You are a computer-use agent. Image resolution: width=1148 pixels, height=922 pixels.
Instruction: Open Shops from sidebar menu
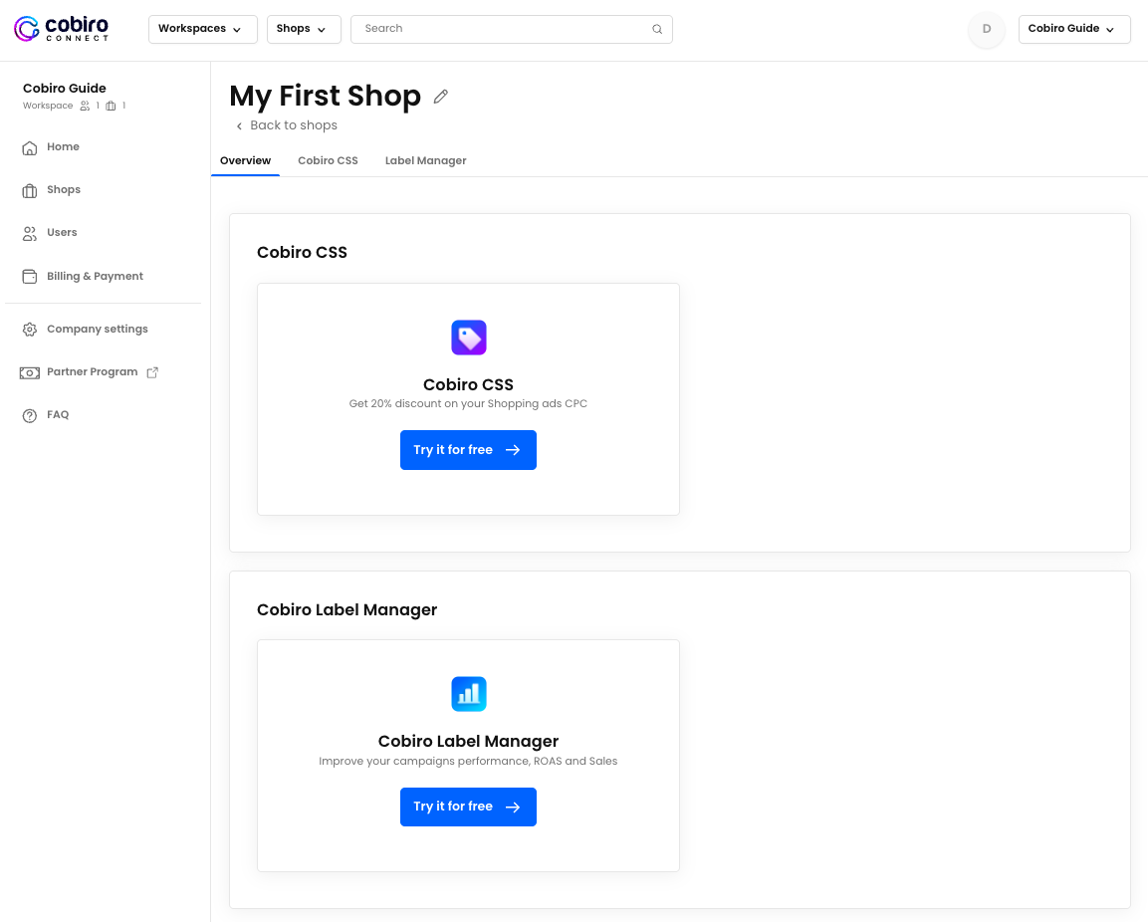[64, 189]
